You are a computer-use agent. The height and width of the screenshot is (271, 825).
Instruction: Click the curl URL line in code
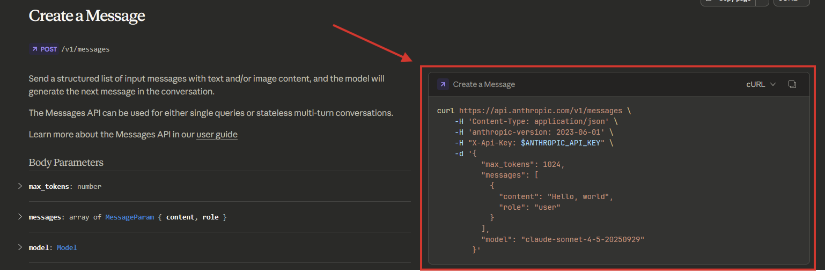(x=534, y=111)
